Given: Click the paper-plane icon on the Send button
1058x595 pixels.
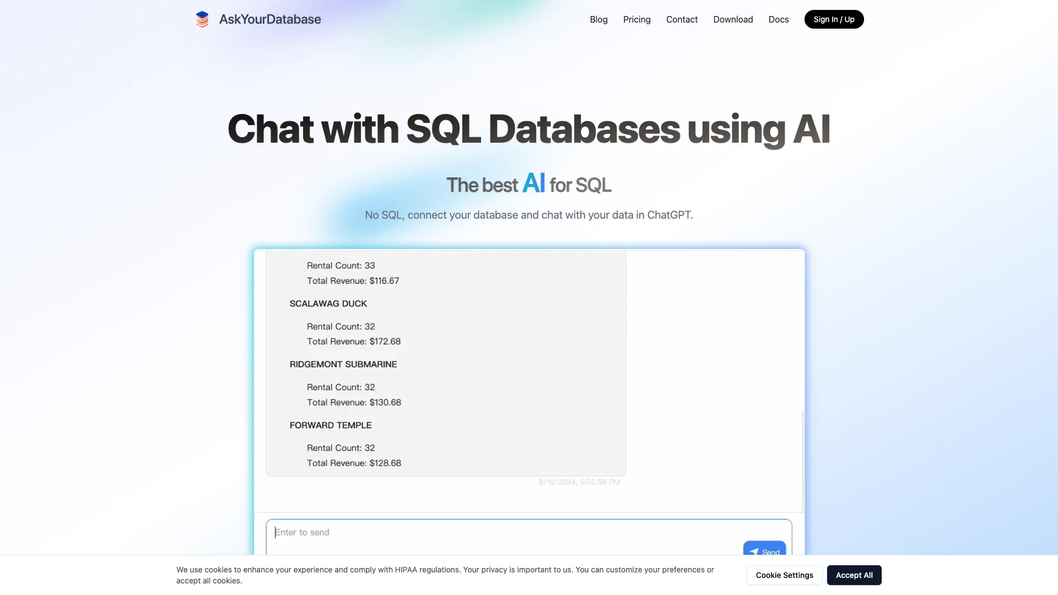Looking at the screenshot, I should (x=755, y=551).
